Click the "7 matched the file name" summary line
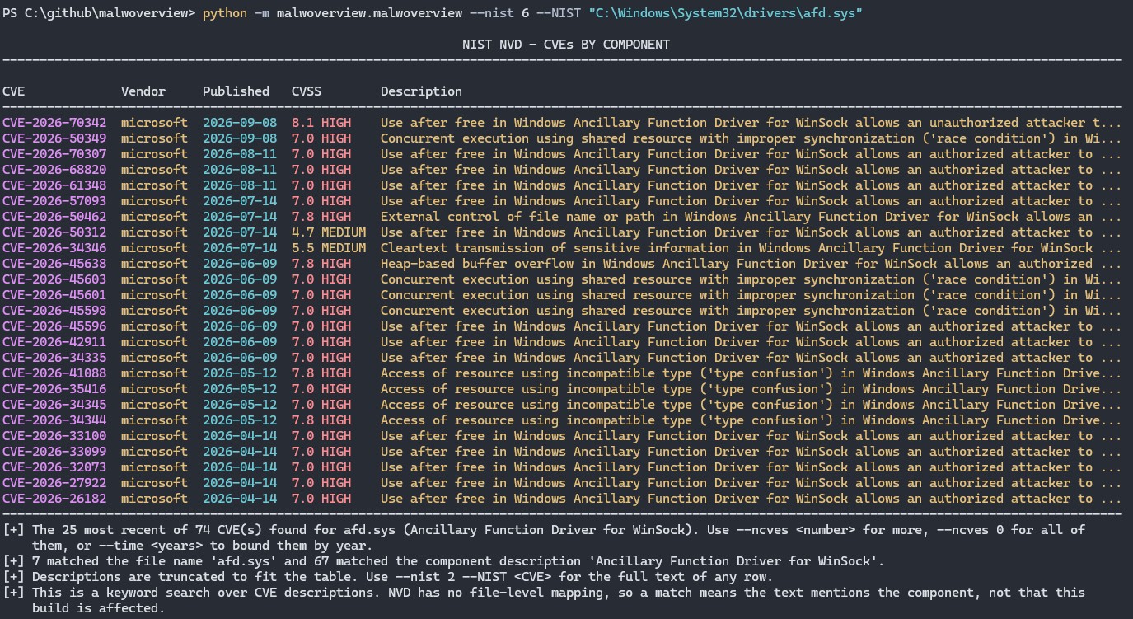 (444, 561)
